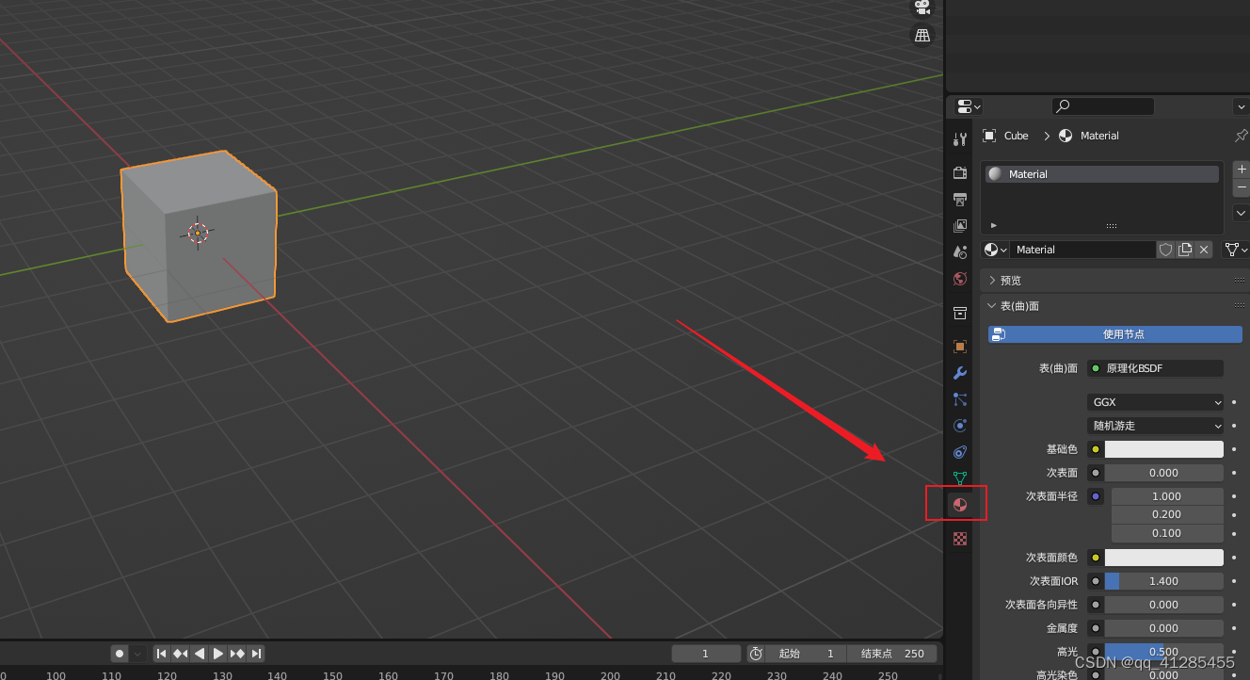Click the properties search field

(x=1103, y=106)
